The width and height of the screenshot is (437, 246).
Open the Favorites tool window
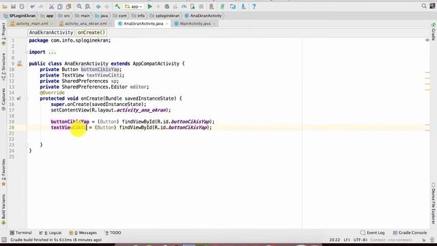click(3, 173)
